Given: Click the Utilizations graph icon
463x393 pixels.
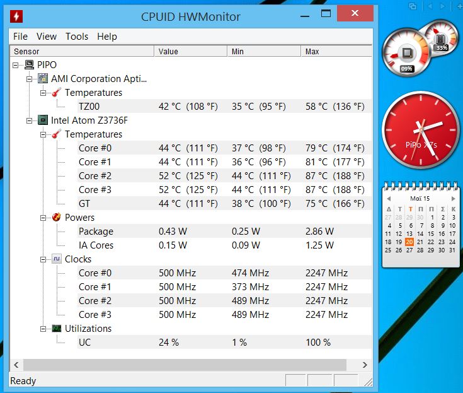Looking at the screenshot, I should coord(57,328).
